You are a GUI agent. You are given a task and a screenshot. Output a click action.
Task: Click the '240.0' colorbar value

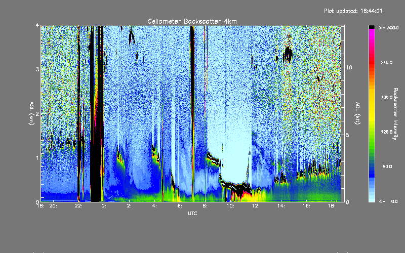point(387,63)
